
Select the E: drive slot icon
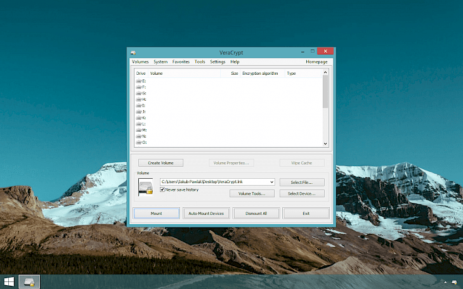click(139, 81)
